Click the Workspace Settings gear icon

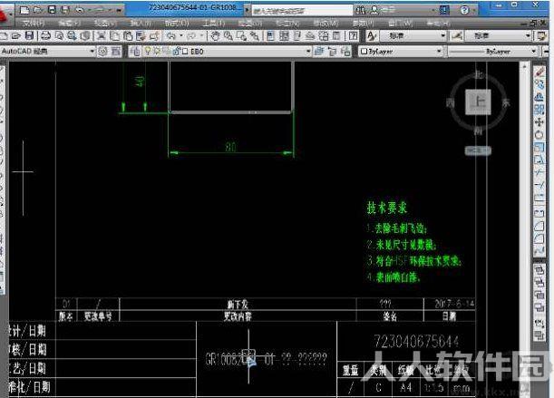(102, 51)
